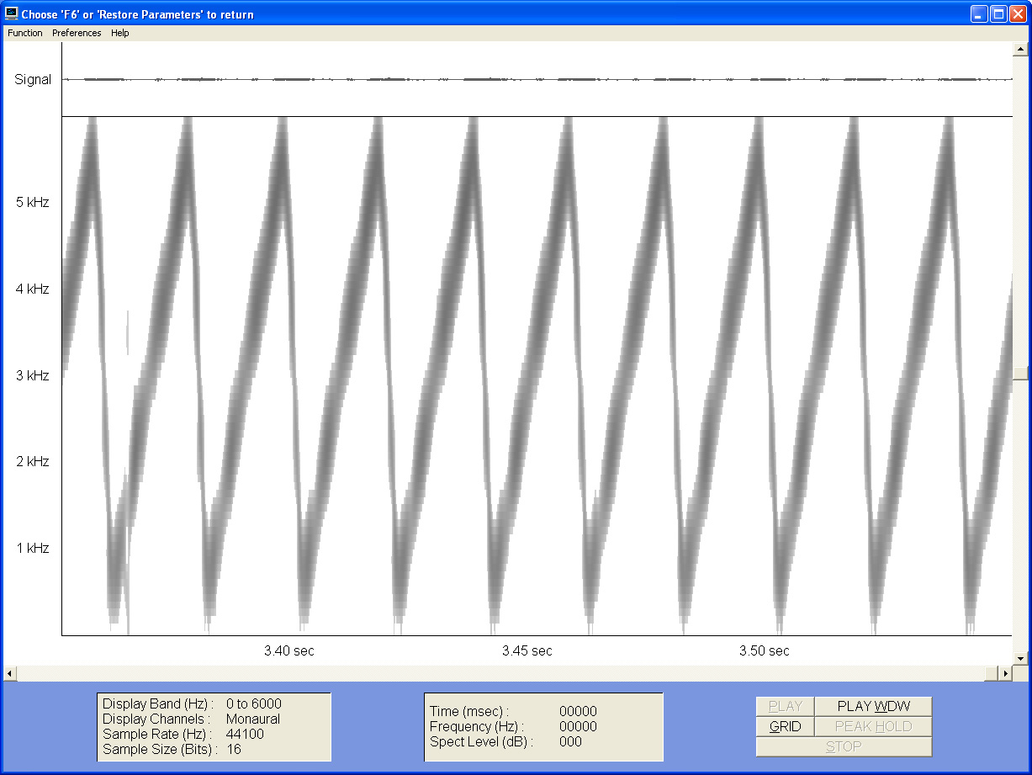Viewport: 1032px width, 775px height.
Task: Maximize the spectrogram window
Action: (x=998, y=13)
